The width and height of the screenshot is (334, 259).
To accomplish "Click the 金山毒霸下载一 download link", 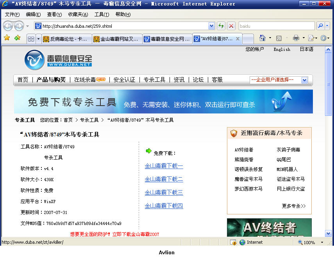I will [x=164, y=166].
